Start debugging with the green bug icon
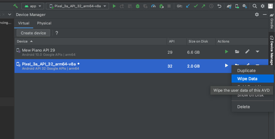The width and height of the screenshot is (275, 139). coord(138,6)
